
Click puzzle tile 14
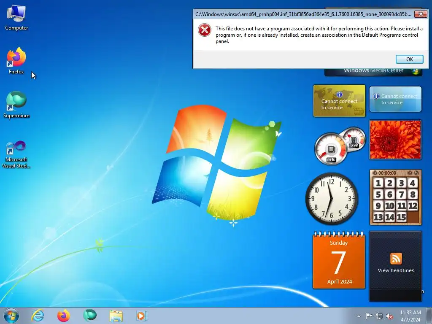[x=390, y=217]
